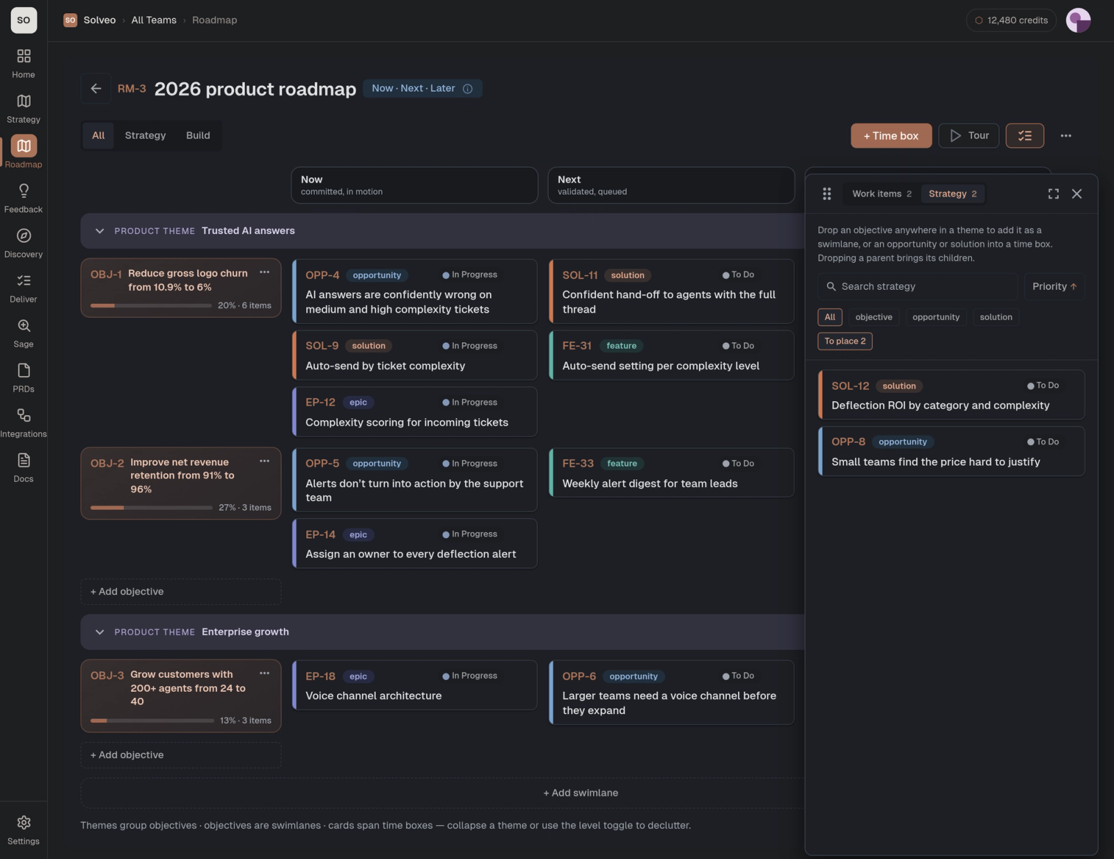Toggle the To place 2 filter

pos(845,341)
